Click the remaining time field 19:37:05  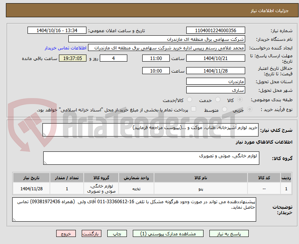tap(72, 58)
